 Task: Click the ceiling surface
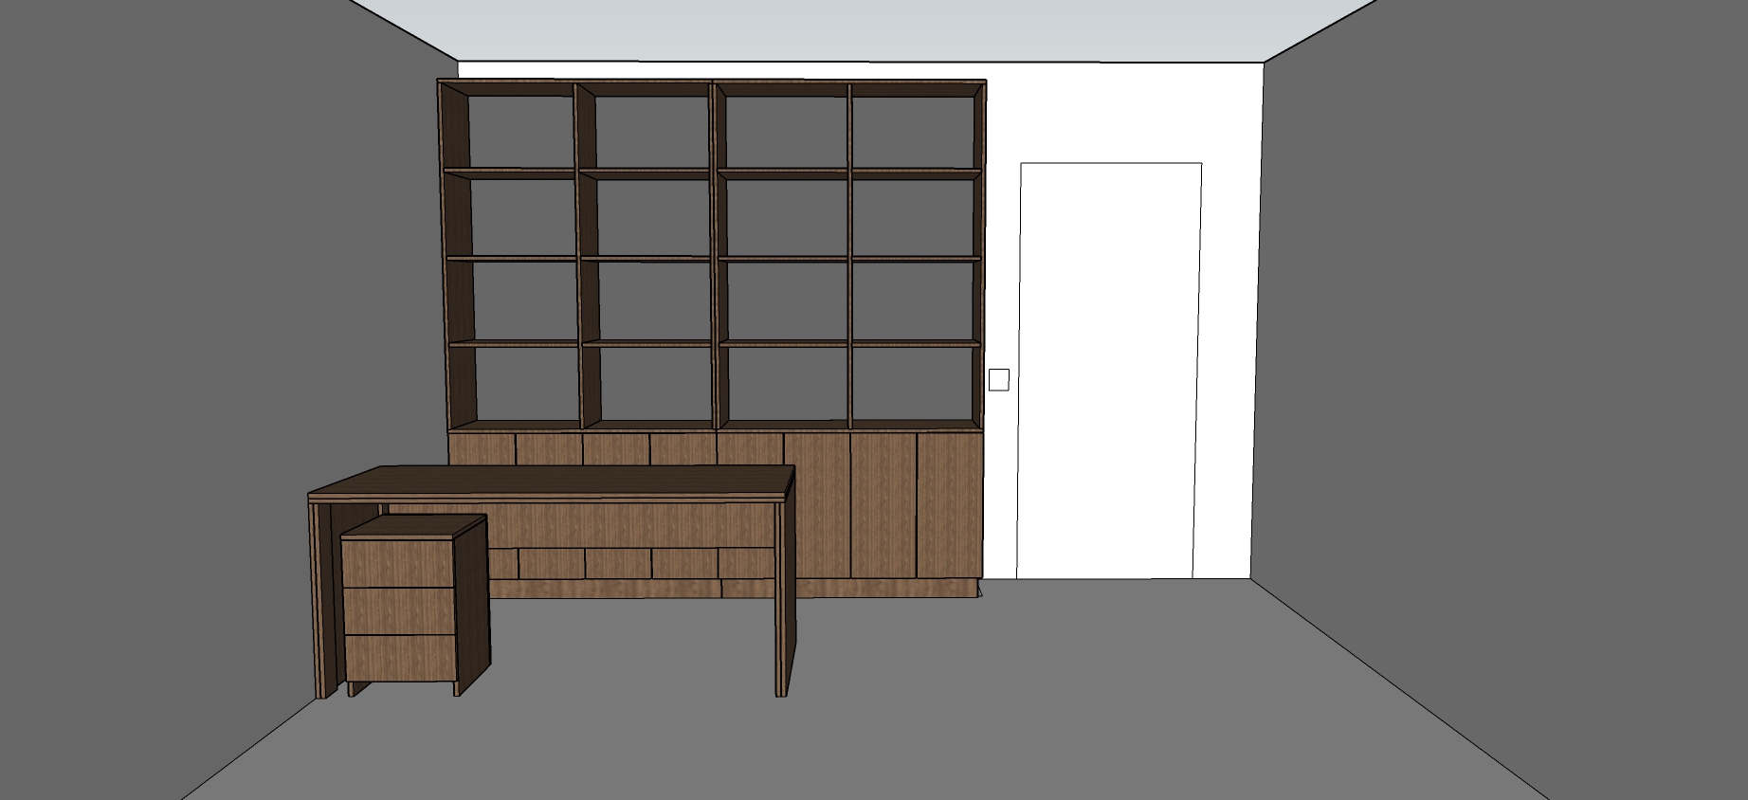tap(853, 28)
